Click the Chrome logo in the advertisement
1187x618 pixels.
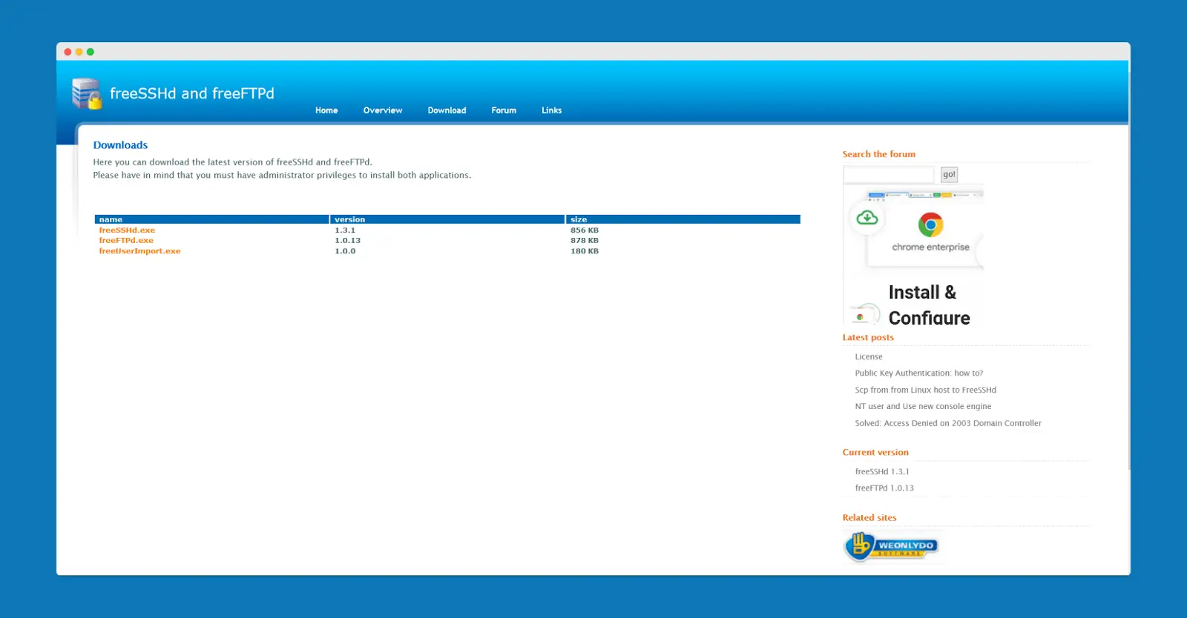(x=930, y=225)
